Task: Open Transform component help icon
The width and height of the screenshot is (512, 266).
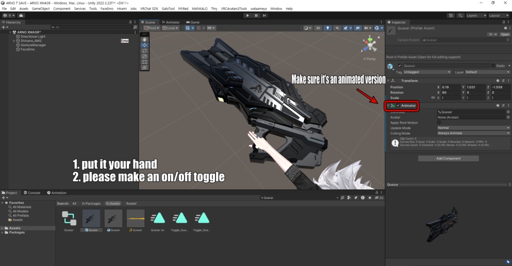Action: point(497,80)
